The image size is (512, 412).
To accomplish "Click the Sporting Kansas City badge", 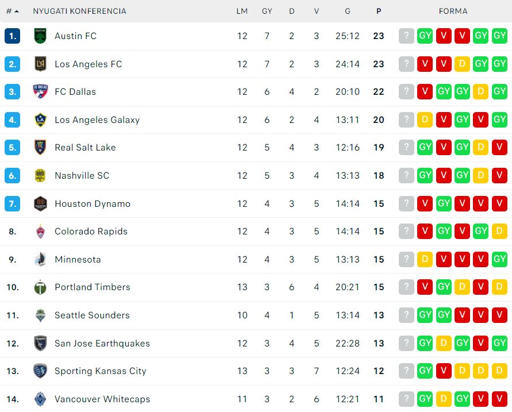I will pos(40,371).
